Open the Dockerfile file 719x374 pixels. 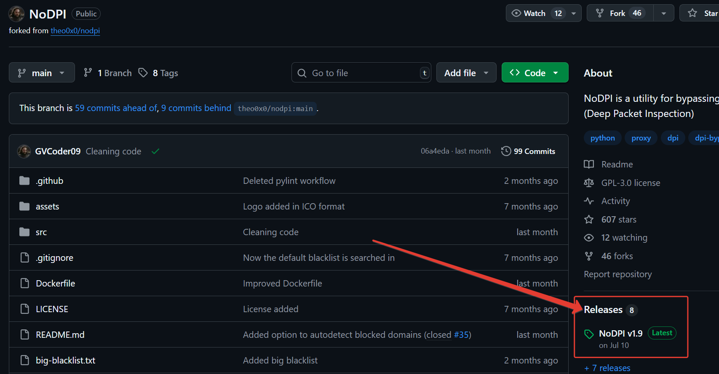coord(55,284)
